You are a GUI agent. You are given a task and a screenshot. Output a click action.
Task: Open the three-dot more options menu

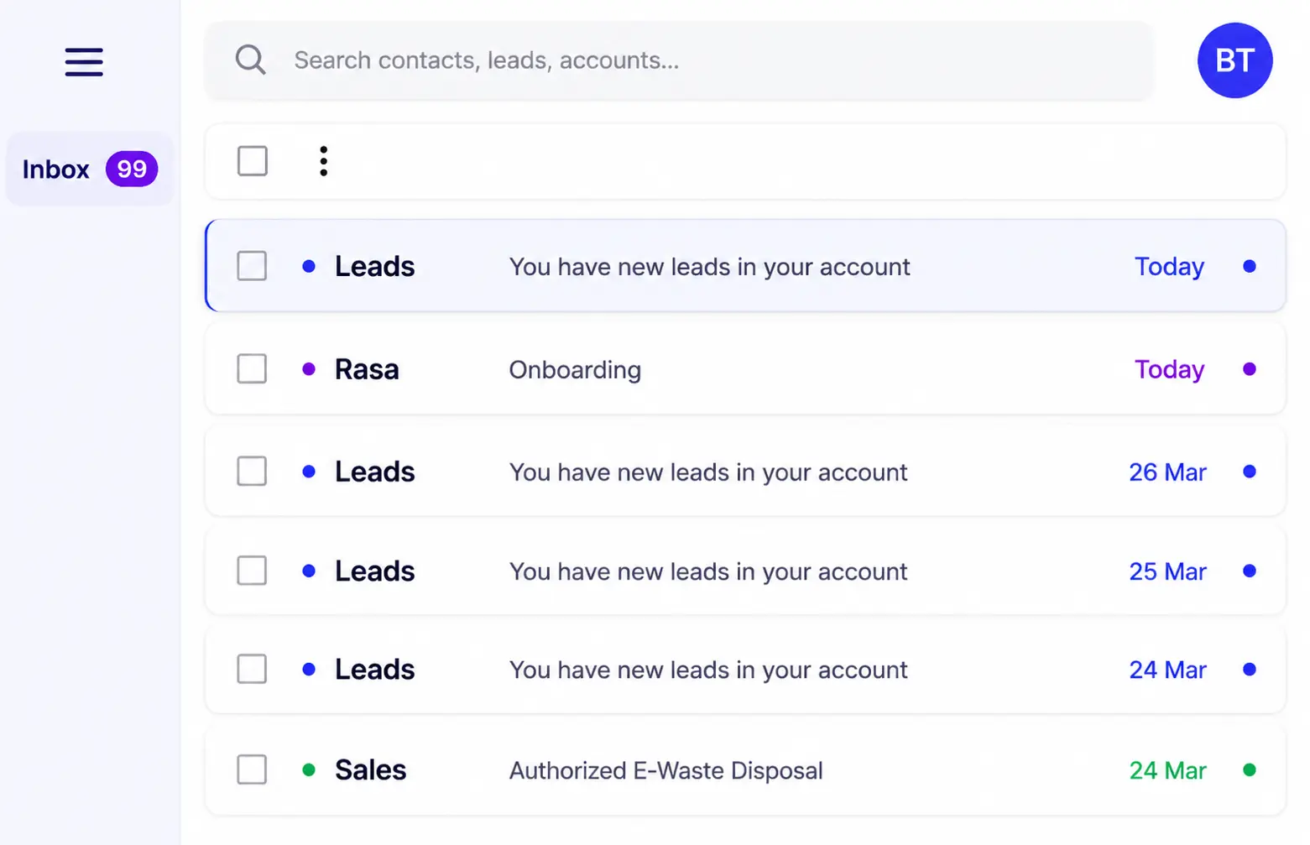[x=323, y=161]
